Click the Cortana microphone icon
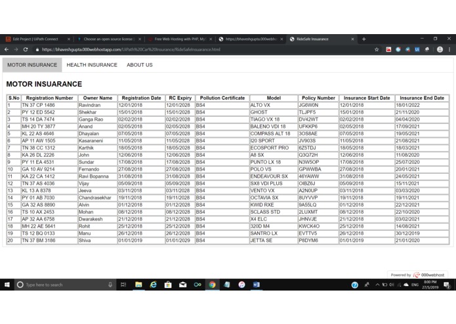Image resolution: width=456 pixels, height=324 pixels. (x=110, y=285)
